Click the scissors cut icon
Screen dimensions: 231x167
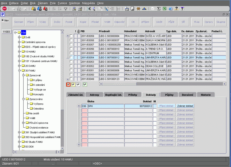[x=89, y=9]
